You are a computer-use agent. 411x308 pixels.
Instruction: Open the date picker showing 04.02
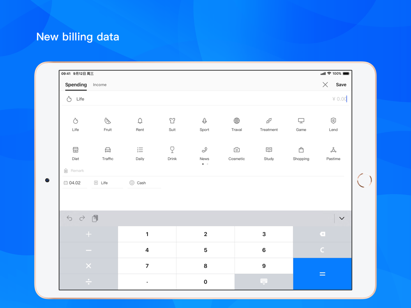point(75,183)
